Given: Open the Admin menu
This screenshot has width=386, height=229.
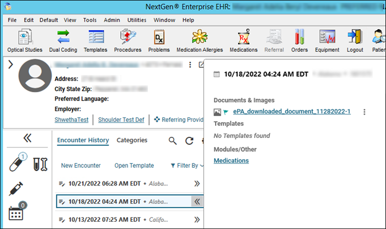Looking at the screenshot, I should pos(112,20).
